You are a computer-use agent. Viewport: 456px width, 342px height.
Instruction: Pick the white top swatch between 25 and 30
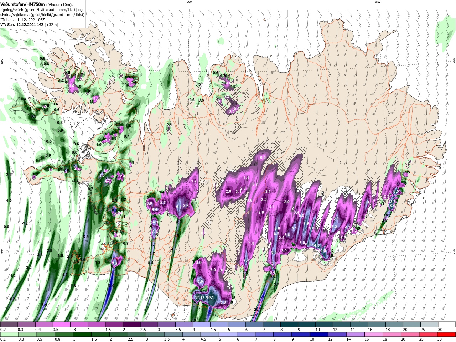pyautogui.click(x=429, y=325)
